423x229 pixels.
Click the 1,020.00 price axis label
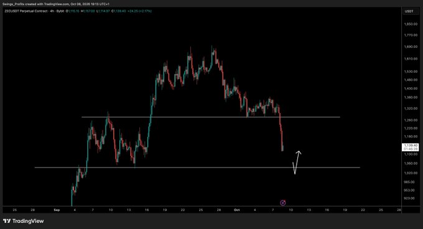411,173
